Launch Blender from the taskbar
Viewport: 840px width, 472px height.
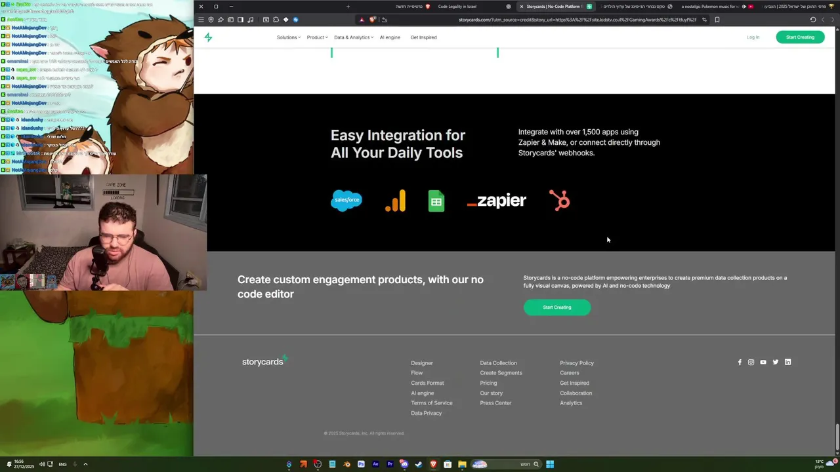point(346,464)
